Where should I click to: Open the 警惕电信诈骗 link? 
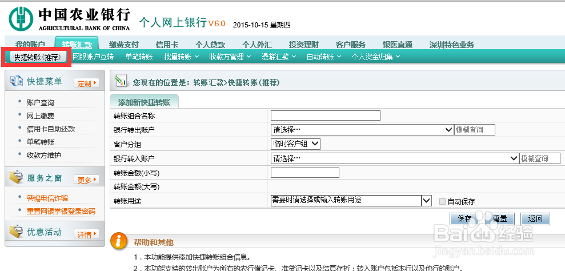coord(47,198)
